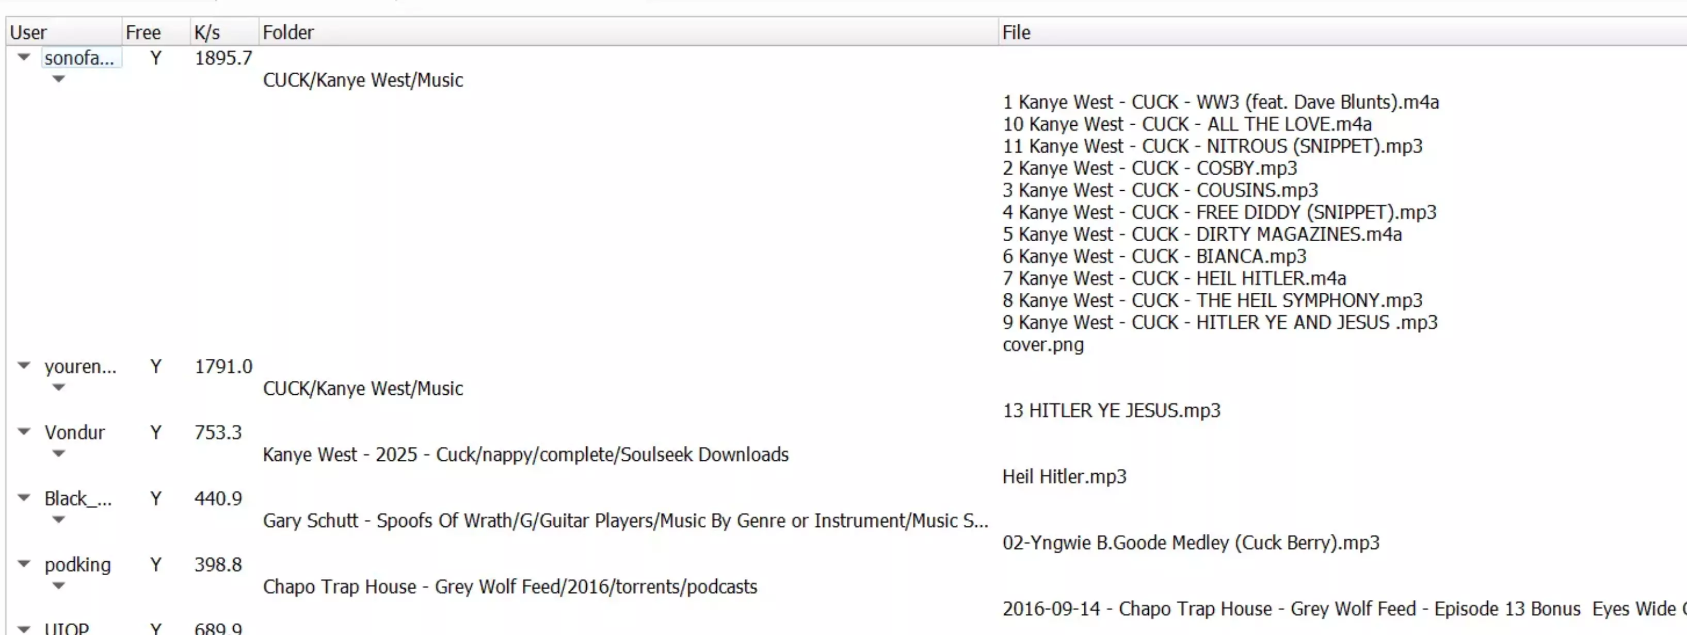Click the speed value 1791.0
Viewport: 1687px width, 635px height.
coord(223,367)
